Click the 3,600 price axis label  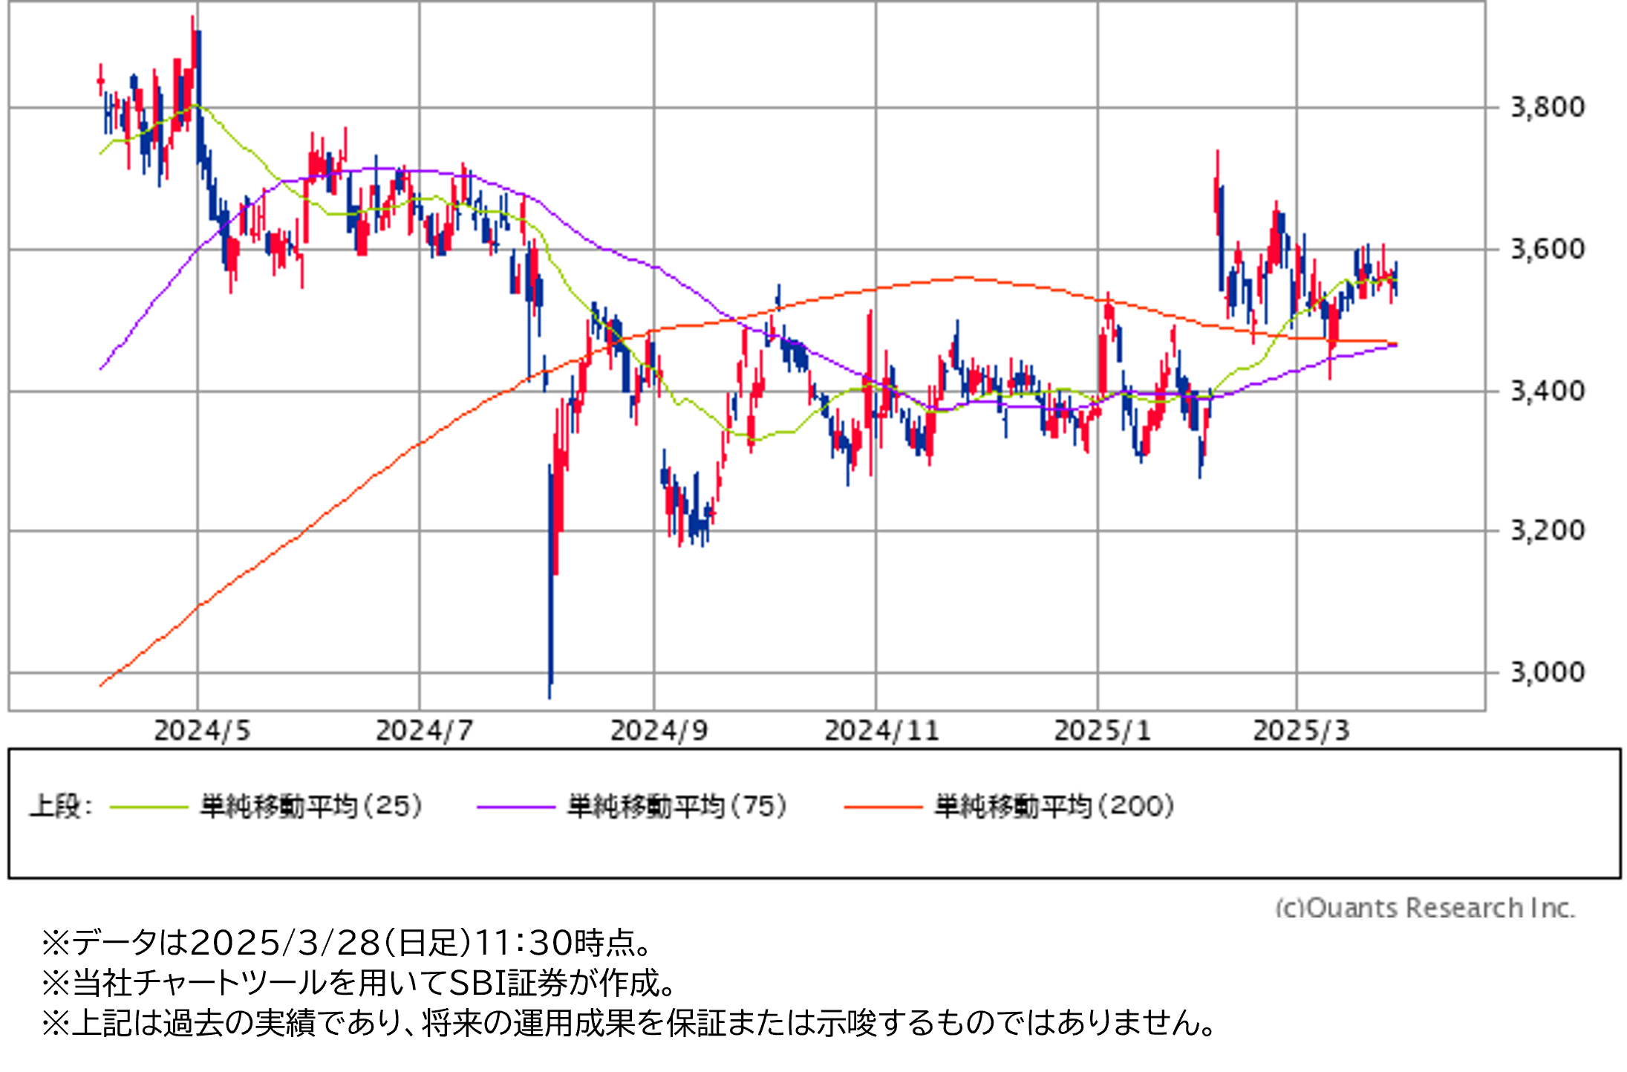click(1548, 249)
